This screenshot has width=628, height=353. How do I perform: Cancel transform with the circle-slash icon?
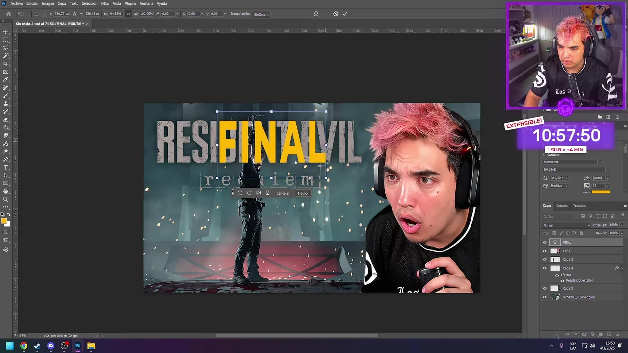(x=336, y=14)
